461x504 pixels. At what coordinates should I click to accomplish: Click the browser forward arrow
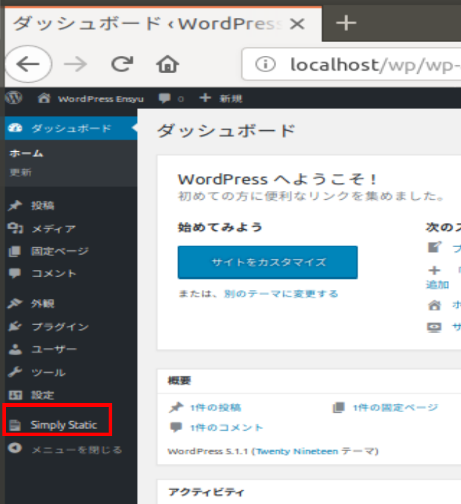tap(75, 64)
